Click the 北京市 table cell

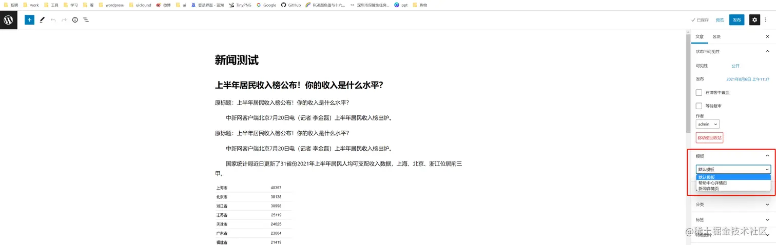click(222, 197)
